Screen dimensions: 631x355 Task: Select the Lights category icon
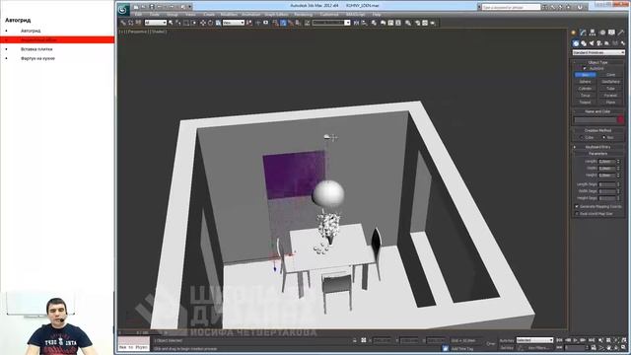tap(592, 43)
